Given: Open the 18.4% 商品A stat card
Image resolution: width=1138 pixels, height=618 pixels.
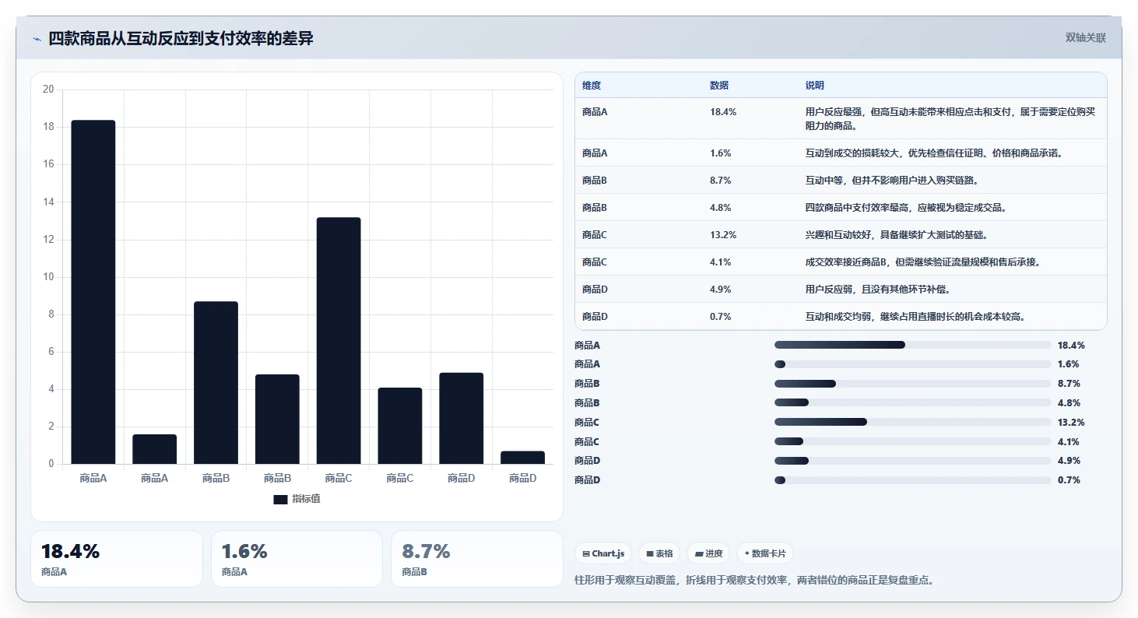Looking at the screenshot, I should click(117, 559).
